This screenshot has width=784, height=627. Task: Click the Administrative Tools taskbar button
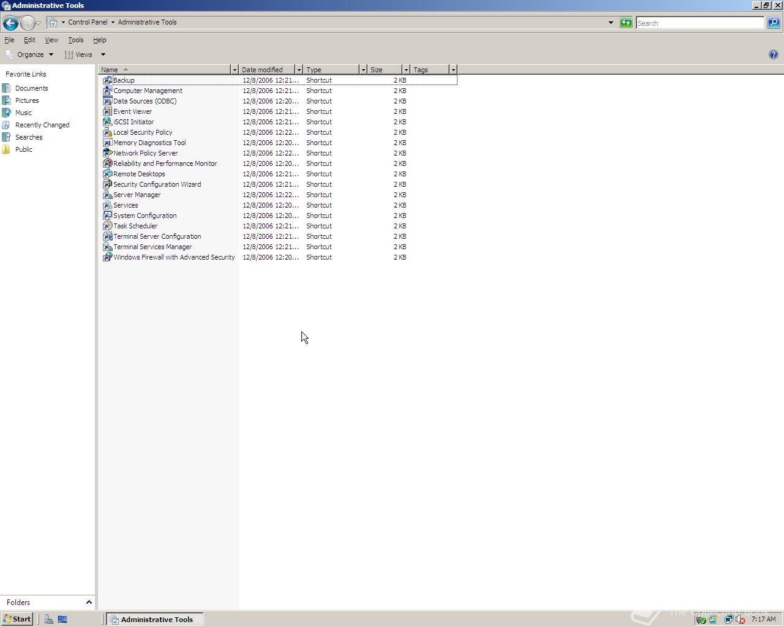(x=155, y=619)
